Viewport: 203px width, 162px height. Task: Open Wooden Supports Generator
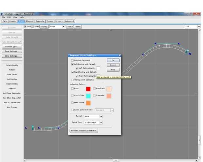click(84, 131)
